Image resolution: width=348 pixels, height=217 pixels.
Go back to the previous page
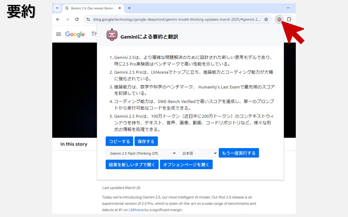tap(58, 19)
